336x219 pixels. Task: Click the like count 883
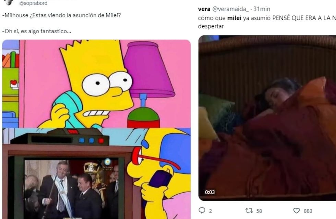[308, 211]
